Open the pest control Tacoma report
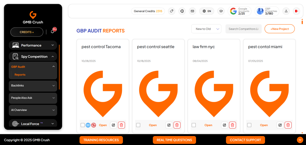The image size is (306, 145). [103, 125]
